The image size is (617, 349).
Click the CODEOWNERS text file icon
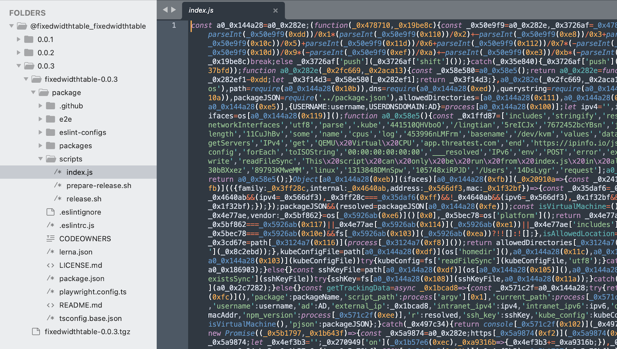coord(51,239)
